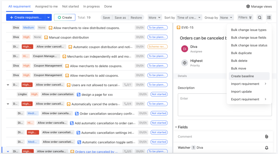Click the 'Save as' button

point(120,18)
